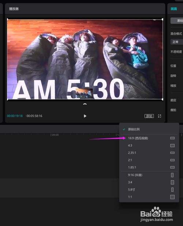
Task: Click the 播放器 panel title
Action: pos(14,9)
